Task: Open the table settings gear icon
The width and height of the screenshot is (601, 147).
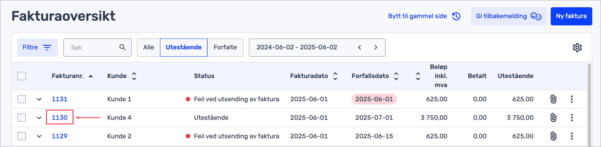Action: (577, 48)
